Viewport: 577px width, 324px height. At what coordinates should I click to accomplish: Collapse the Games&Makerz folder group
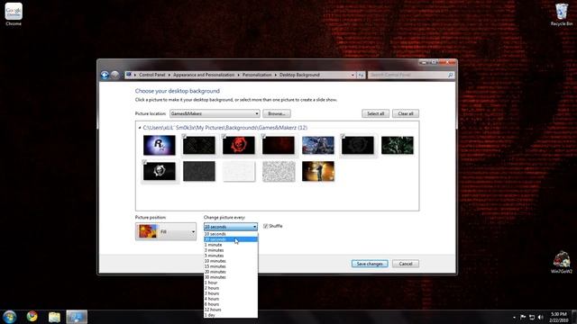(140, 128)
